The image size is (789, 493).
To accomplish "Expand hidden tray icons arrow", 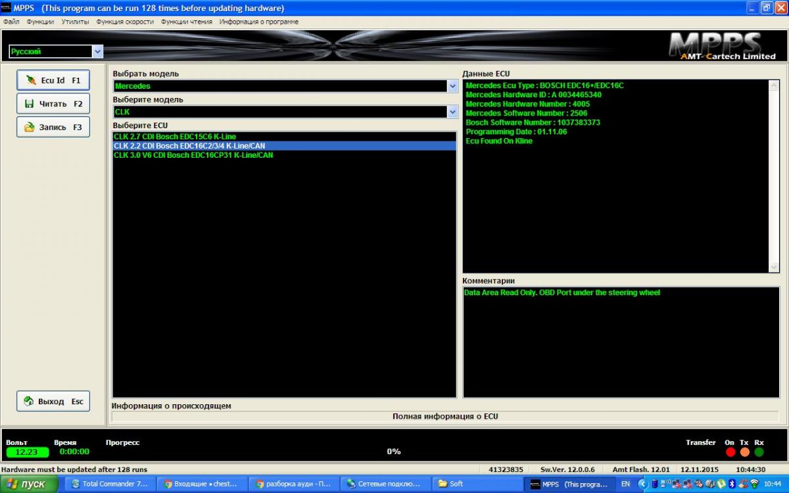I will pos(643,484).
